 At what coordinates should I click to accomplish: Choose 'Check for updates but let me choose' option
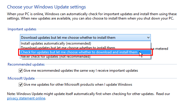85,52
